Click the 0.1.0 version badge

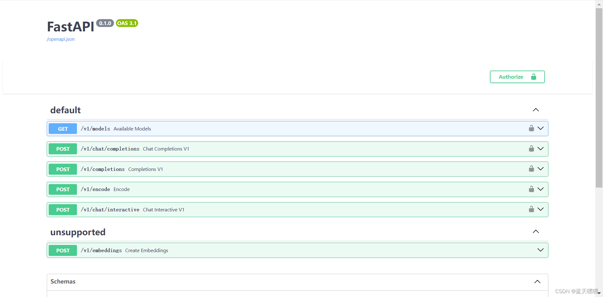105,23
